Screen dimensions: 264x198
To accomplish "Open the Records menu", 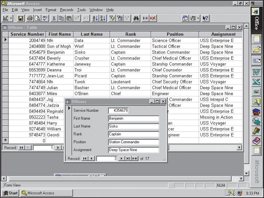I will click(67, 10).
